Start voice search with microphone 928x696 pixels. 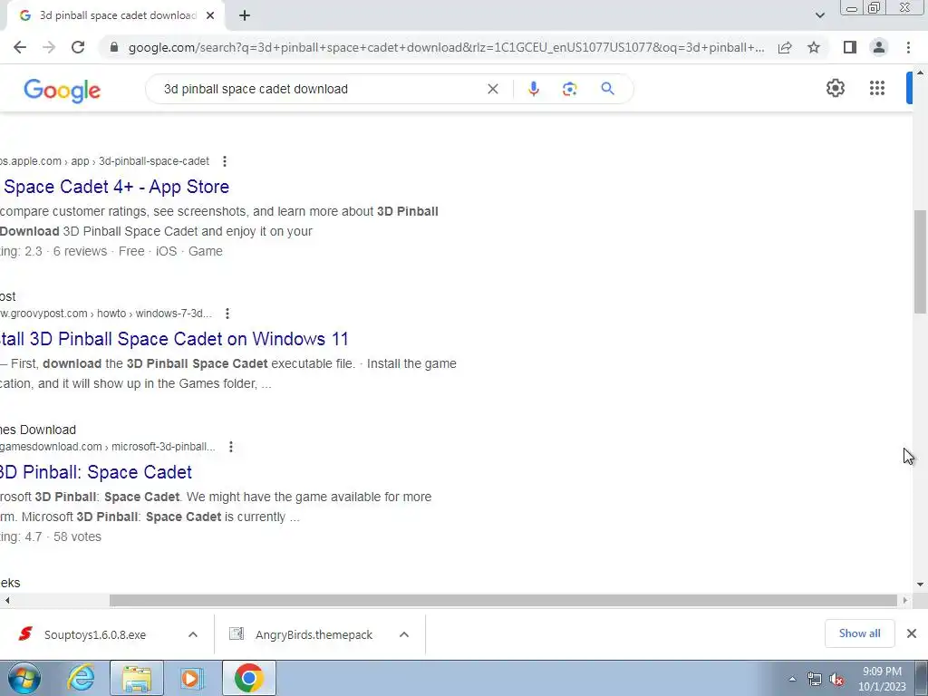533,89
